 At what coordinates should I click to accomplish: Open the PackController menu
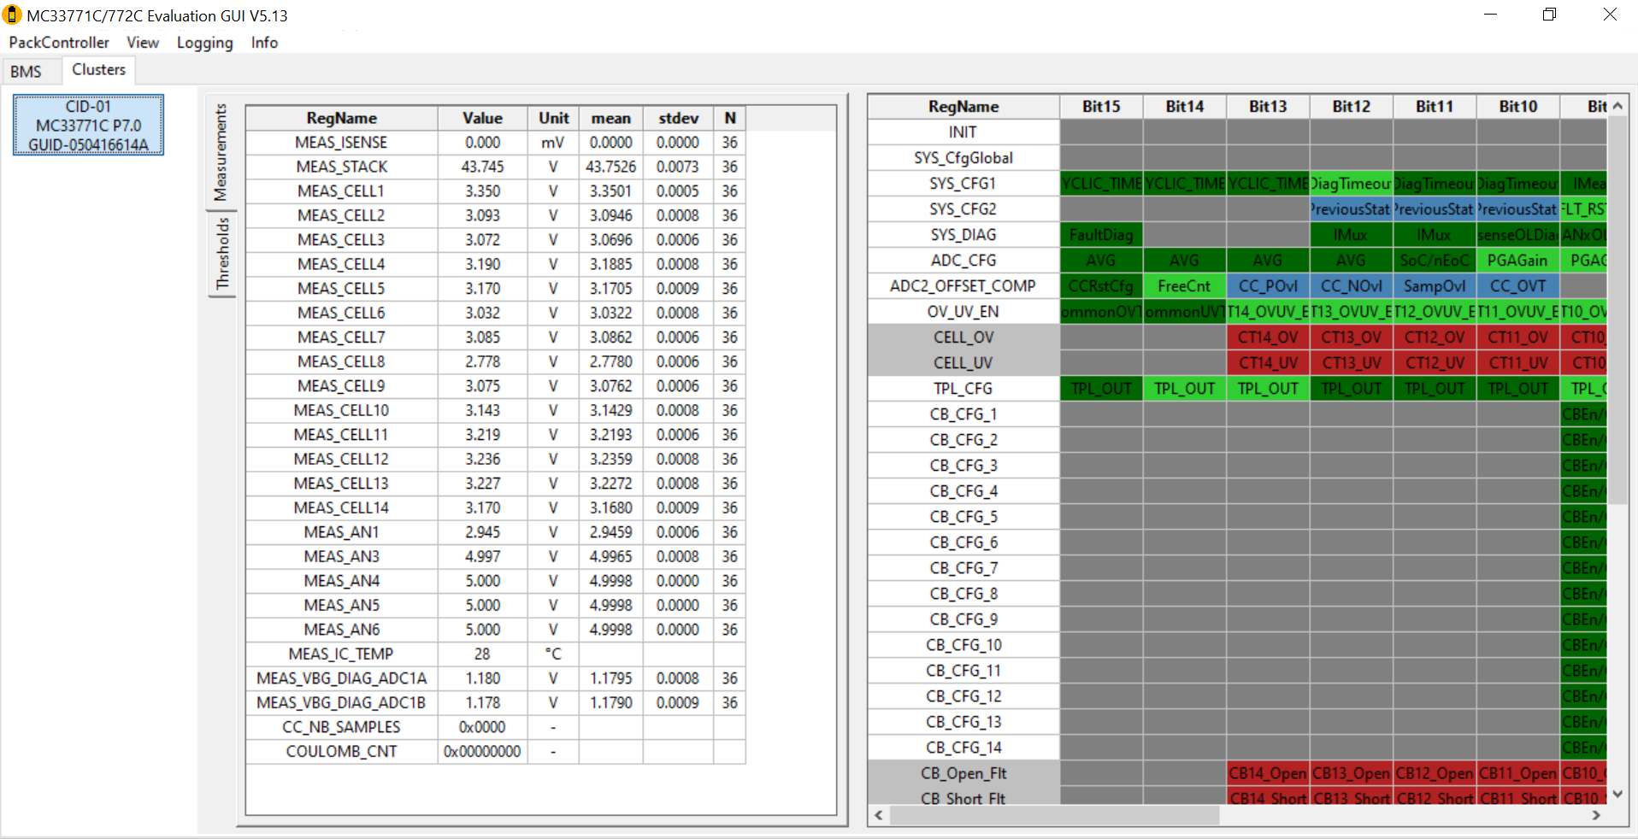click(59, 43)
